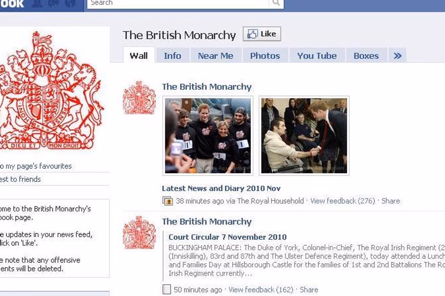Open the notifications globe icon

click(69, 3)
